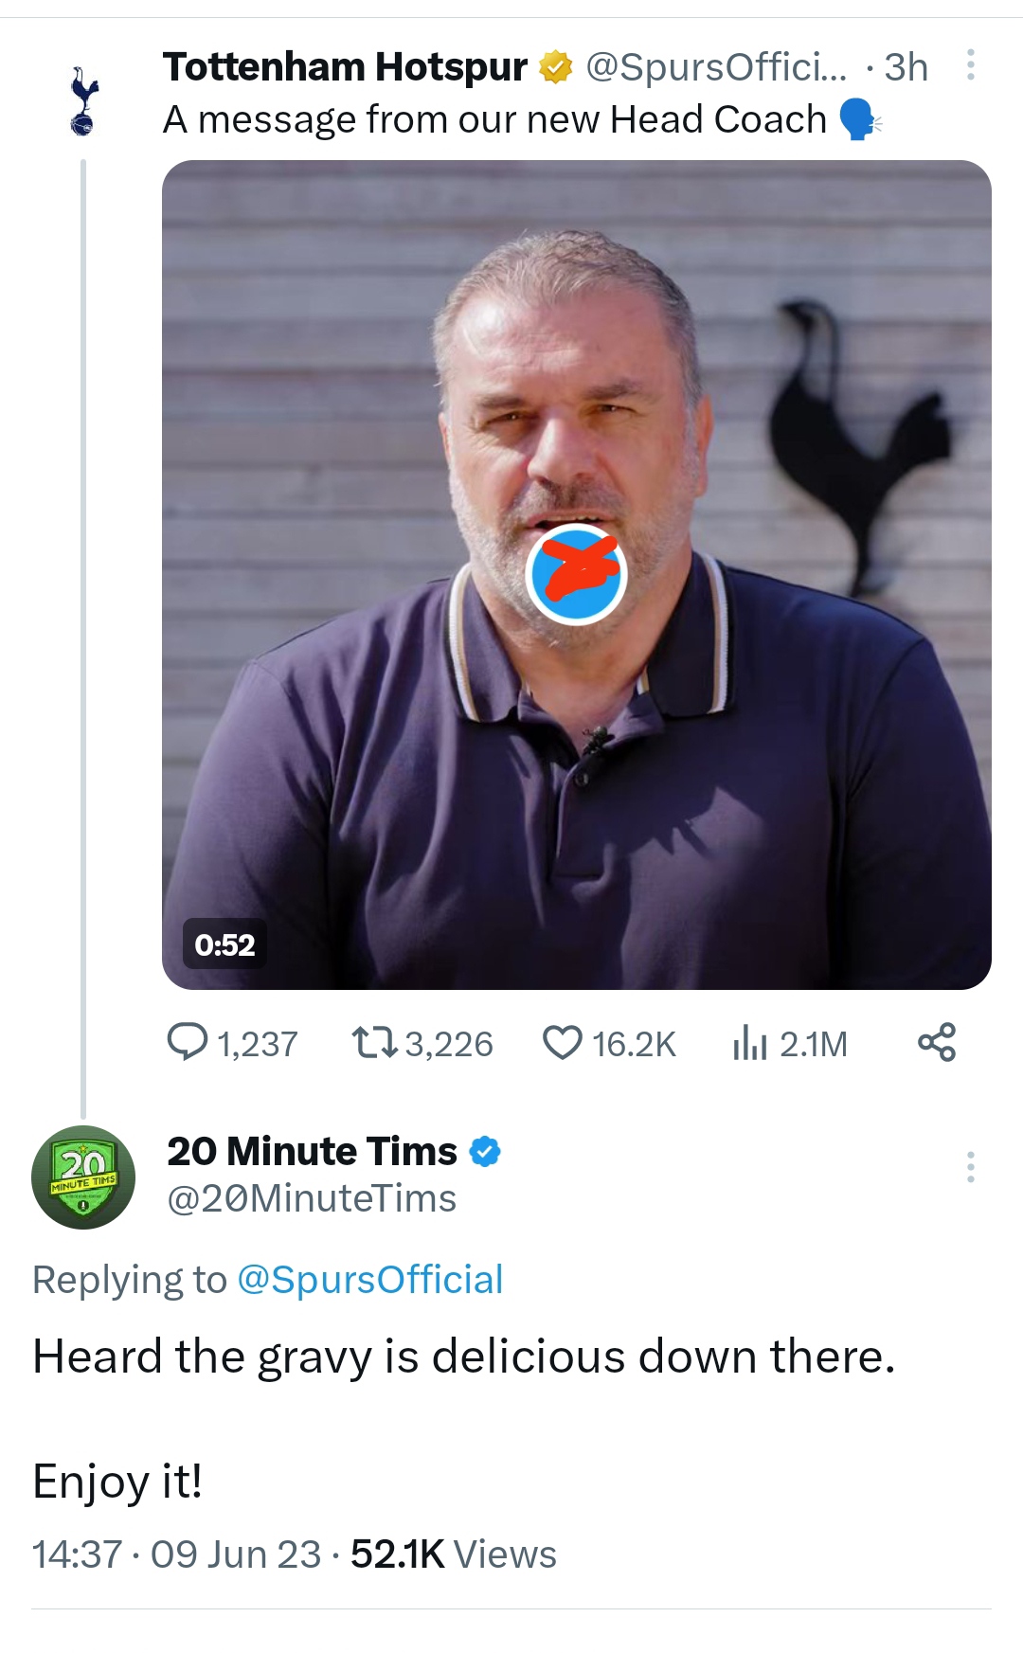Image resolution: width=1023 pixels, height=1653 pixels.
Task: Tap the @20MinuteTims handle
Action: pyautogui.click(x=312, y=1199)
